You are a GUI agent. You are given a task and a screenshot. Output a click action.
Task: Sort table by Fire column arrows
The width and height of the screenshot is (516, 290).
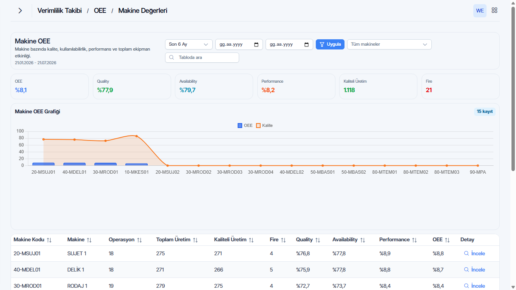pyautogui.click(x=283, y=240)
